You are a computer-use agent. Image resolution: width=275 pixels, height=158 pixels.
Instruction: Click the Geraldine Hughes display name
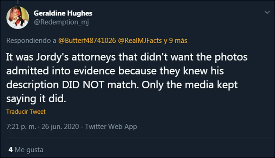pyautogui.click(x=63, y=13)
